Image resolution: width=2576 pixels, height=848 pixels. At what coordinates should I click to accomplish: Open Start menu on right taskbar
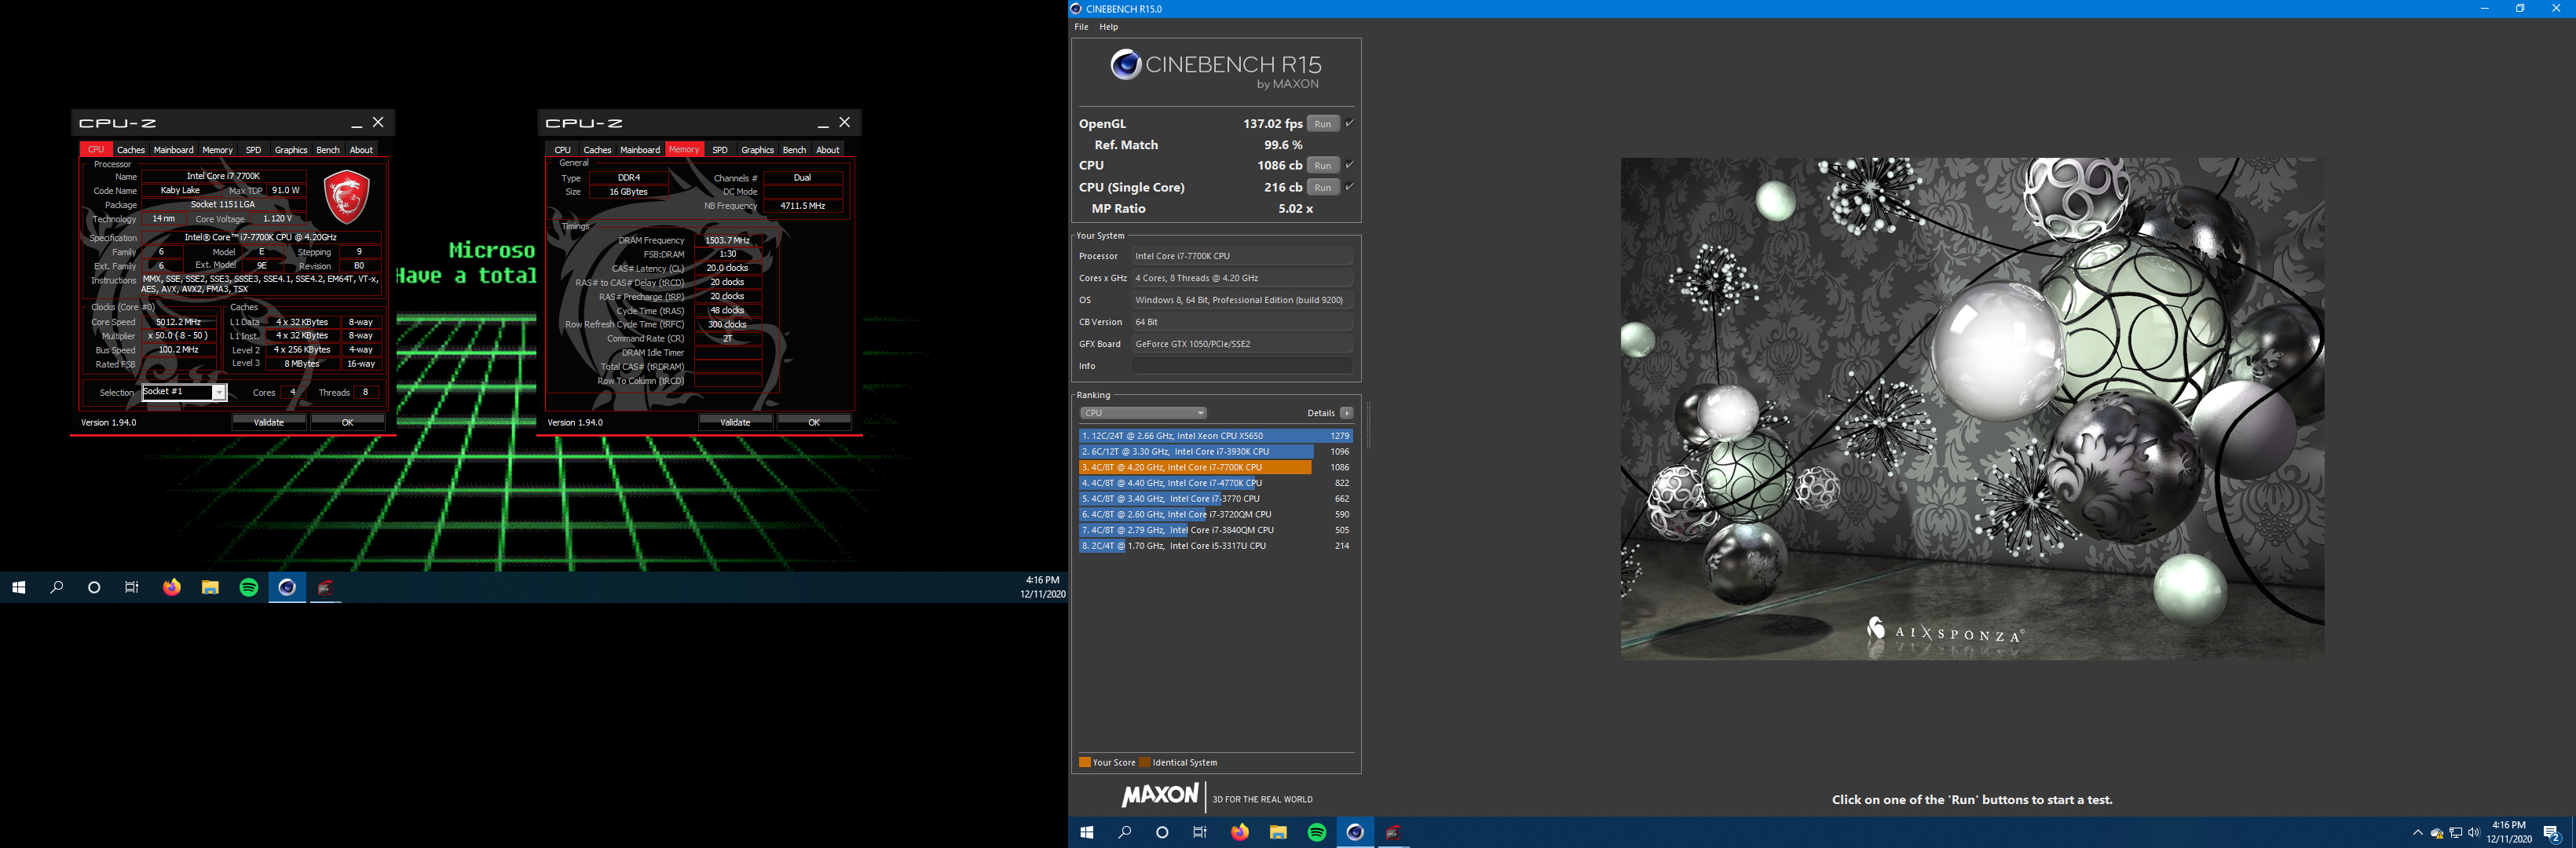tap(1087, 832)
